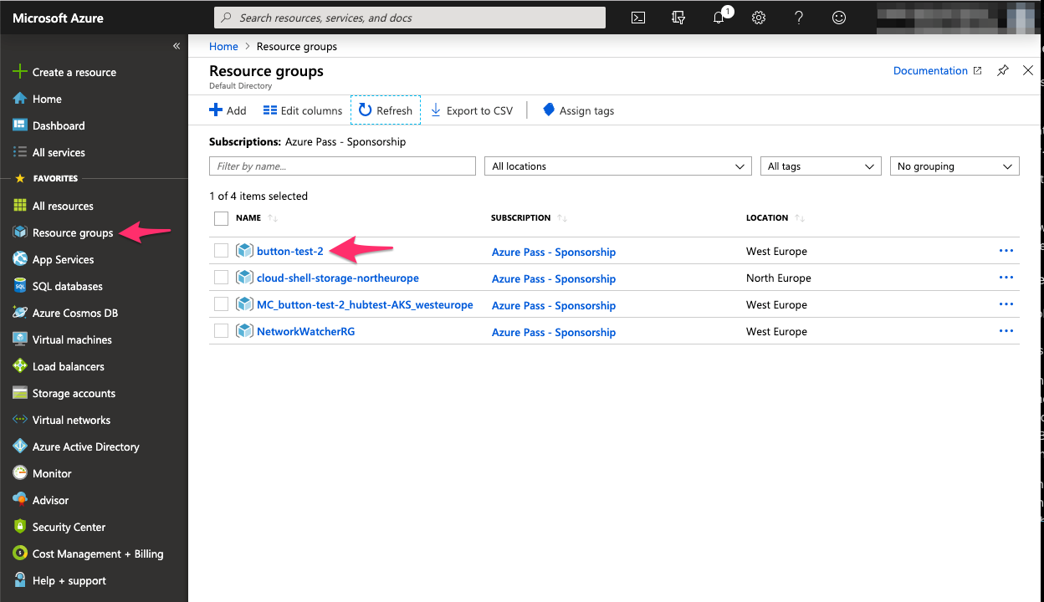Click the Security Center shield icon
The height and width of the screenshot is (602, 1044).
click(x=20, y=527)
